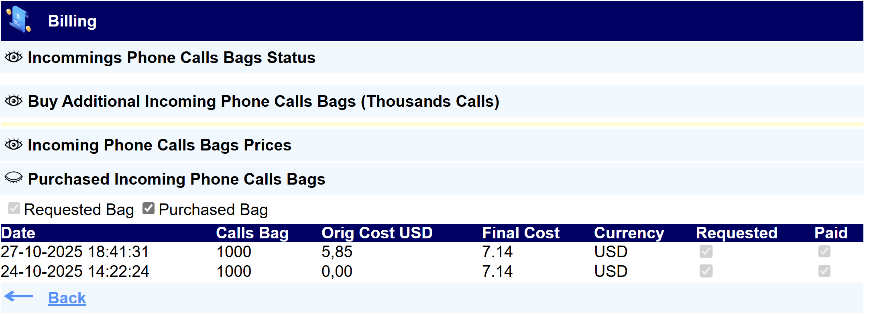Click eye icon beside Incommings Phone Calls Bags Status
The image size is (869, 317).
pos(14,57)
